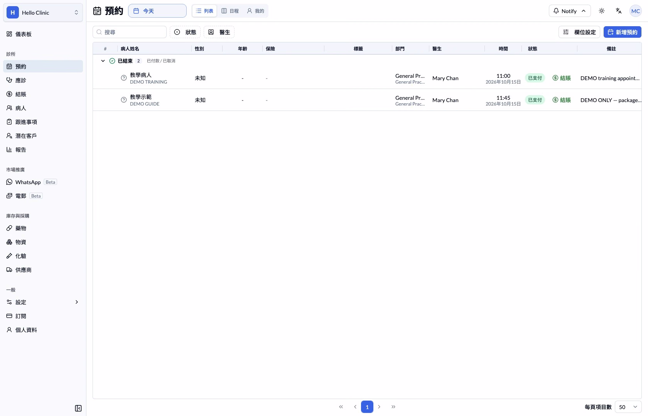The image size is (648, 416).
Task: Open 跟進事項 follow-ups page
Action: tap(43, 122)
